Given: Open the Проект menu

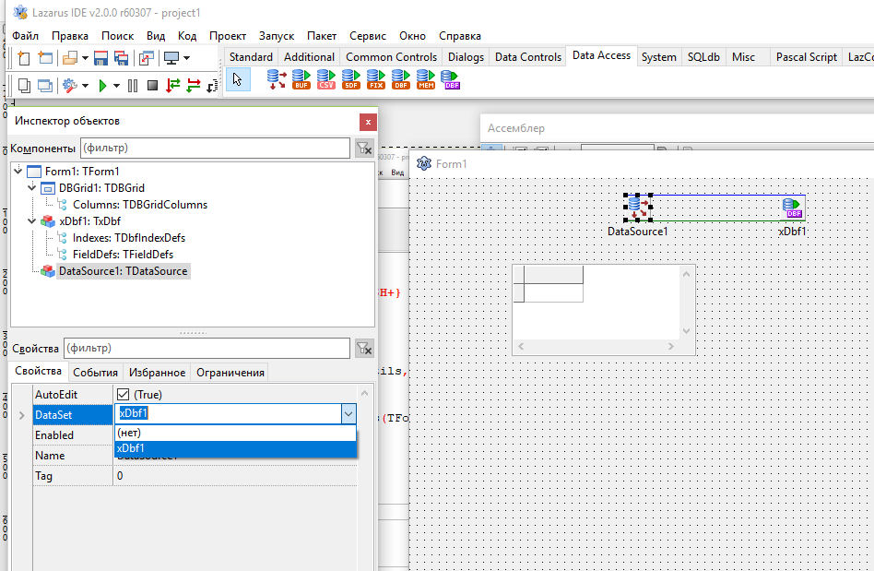Looking at the screenshot, I should coord(228,36).
